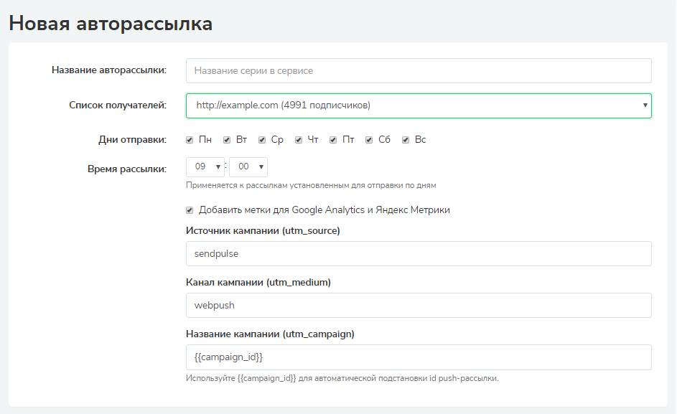Click the recipient list dropdown arrow
The image size is (677, 414).
[x=645, y=105]
